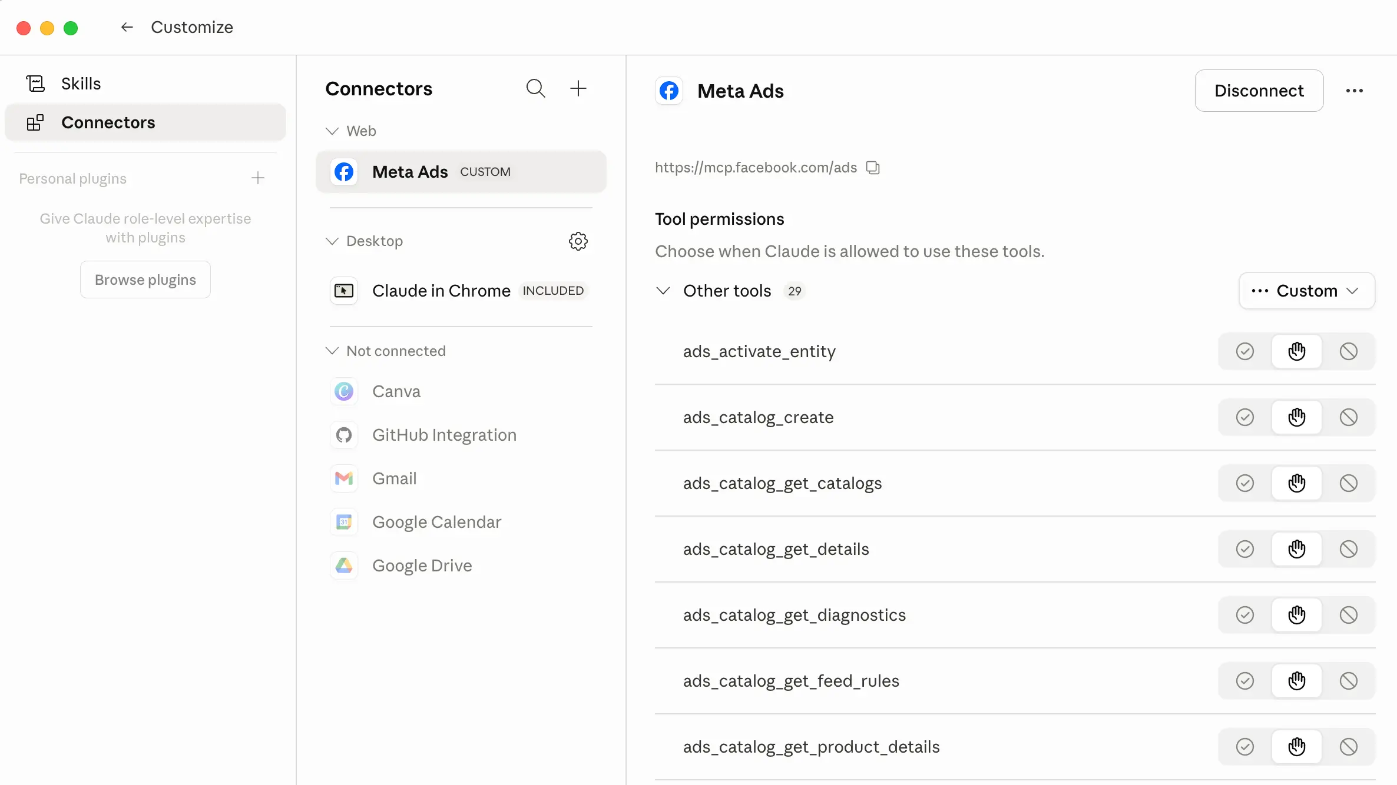The height and width of the screenshot is (785, 1397).
Task: Set ads_catalog_get_details to needs approval
Action: pyautogui.click(x=1297, y=549)
